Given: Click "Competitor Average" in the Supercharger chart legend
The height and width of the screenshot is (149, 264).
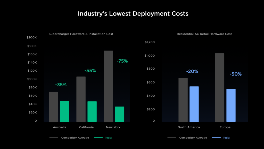Looking at the screenshot, I should pos(75,138).
